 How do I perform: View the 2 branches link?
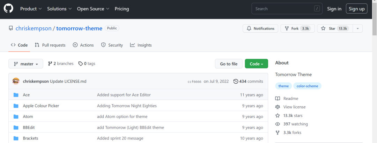click(x=61, y=64)
